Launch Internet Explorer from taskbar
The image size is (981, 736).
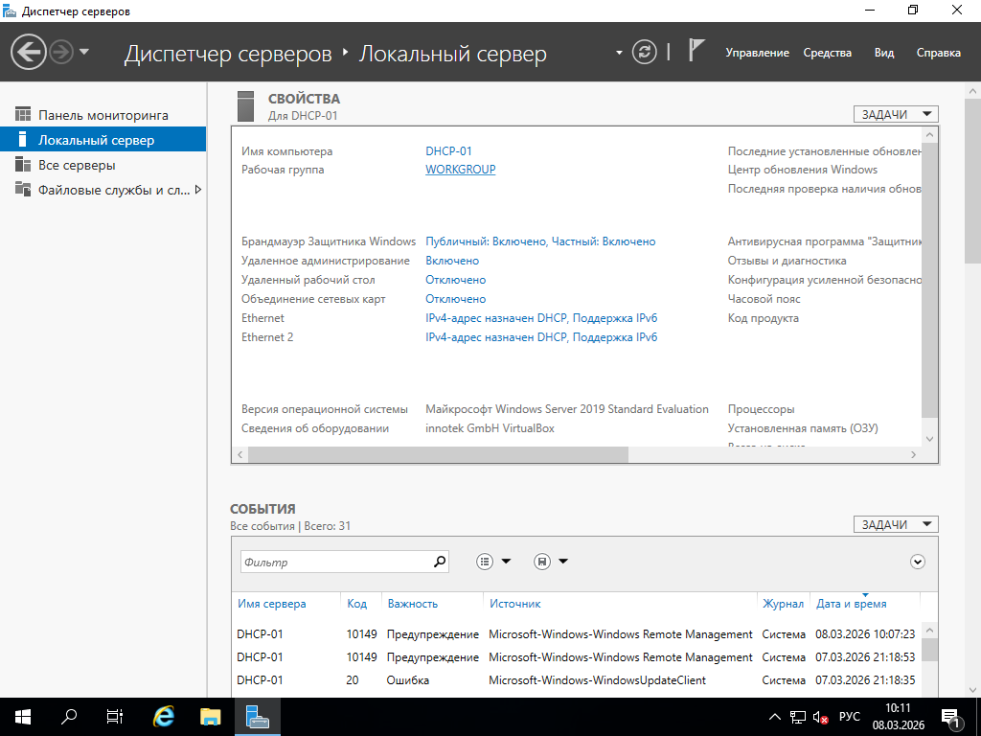[x=164, y=717]
